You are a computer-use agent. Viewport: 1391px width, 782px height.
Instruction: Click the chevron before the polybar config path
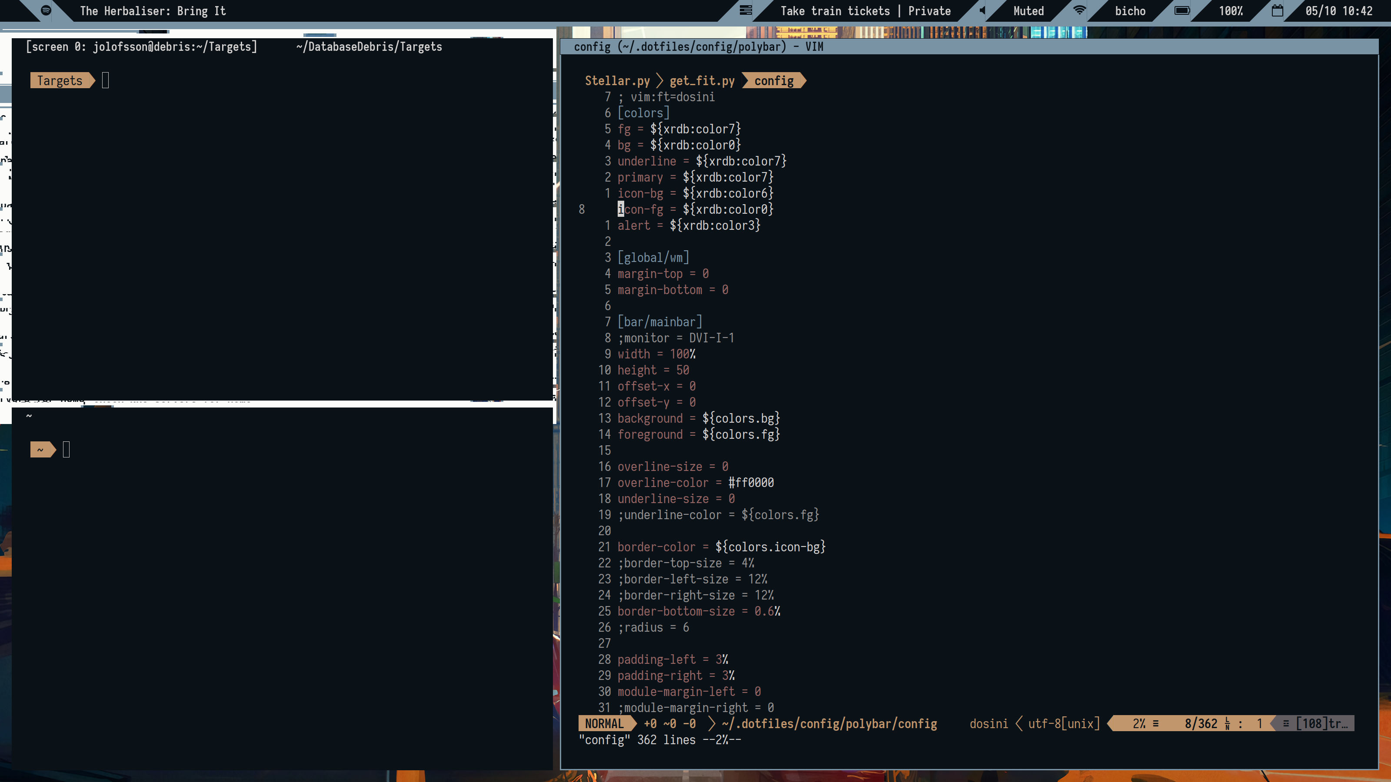(712, 724)
